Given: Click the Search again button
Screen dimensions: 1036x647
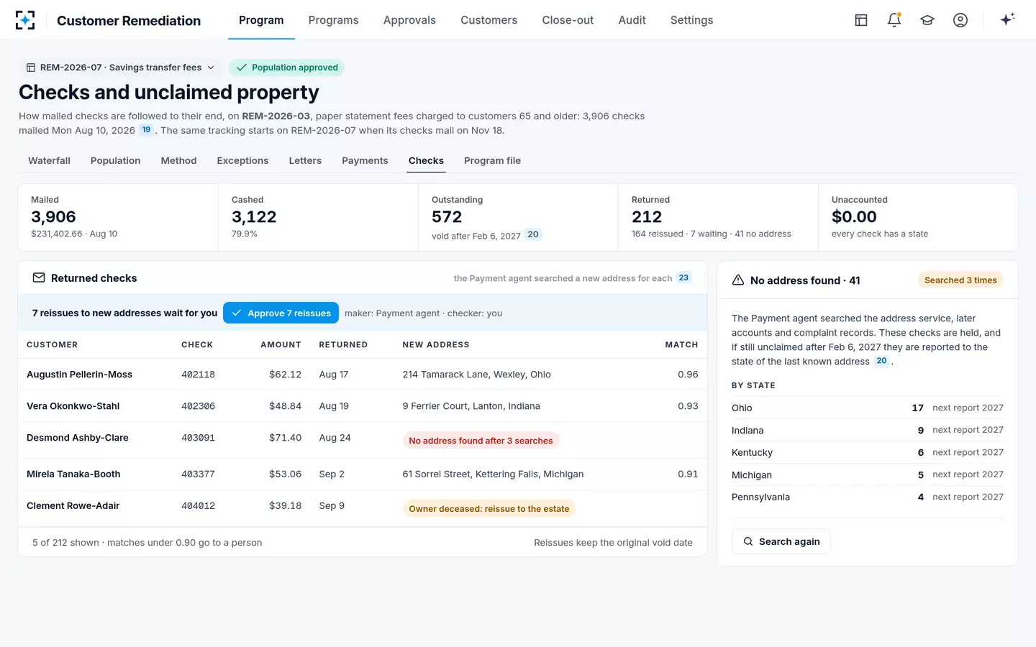Looking at the screenshot, I should 781,541.
